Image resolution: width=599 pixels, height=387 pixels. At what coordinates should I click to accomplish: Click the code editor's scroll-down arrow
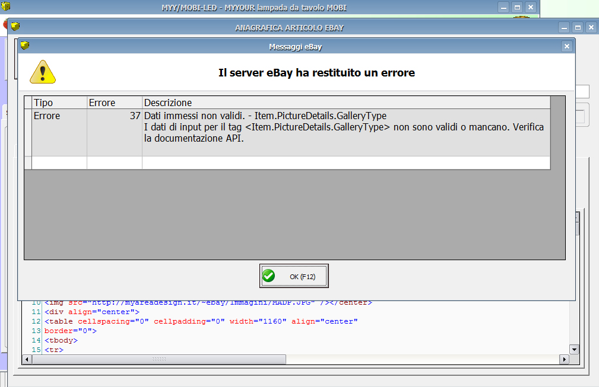[574, 349]
